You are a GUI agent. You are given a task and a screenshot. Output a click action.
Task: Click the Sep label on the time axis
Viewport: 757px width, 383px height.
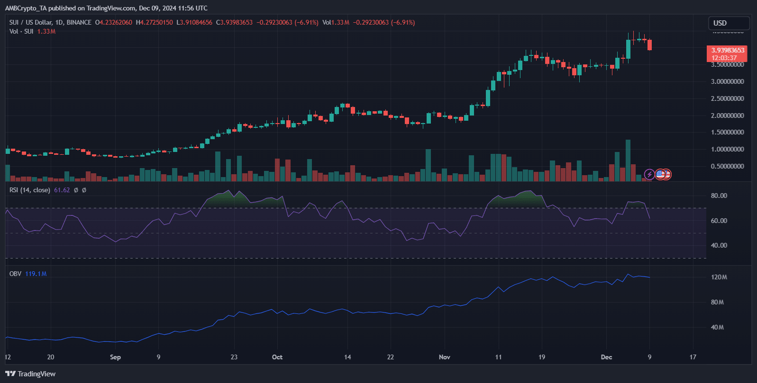[115, 357]
